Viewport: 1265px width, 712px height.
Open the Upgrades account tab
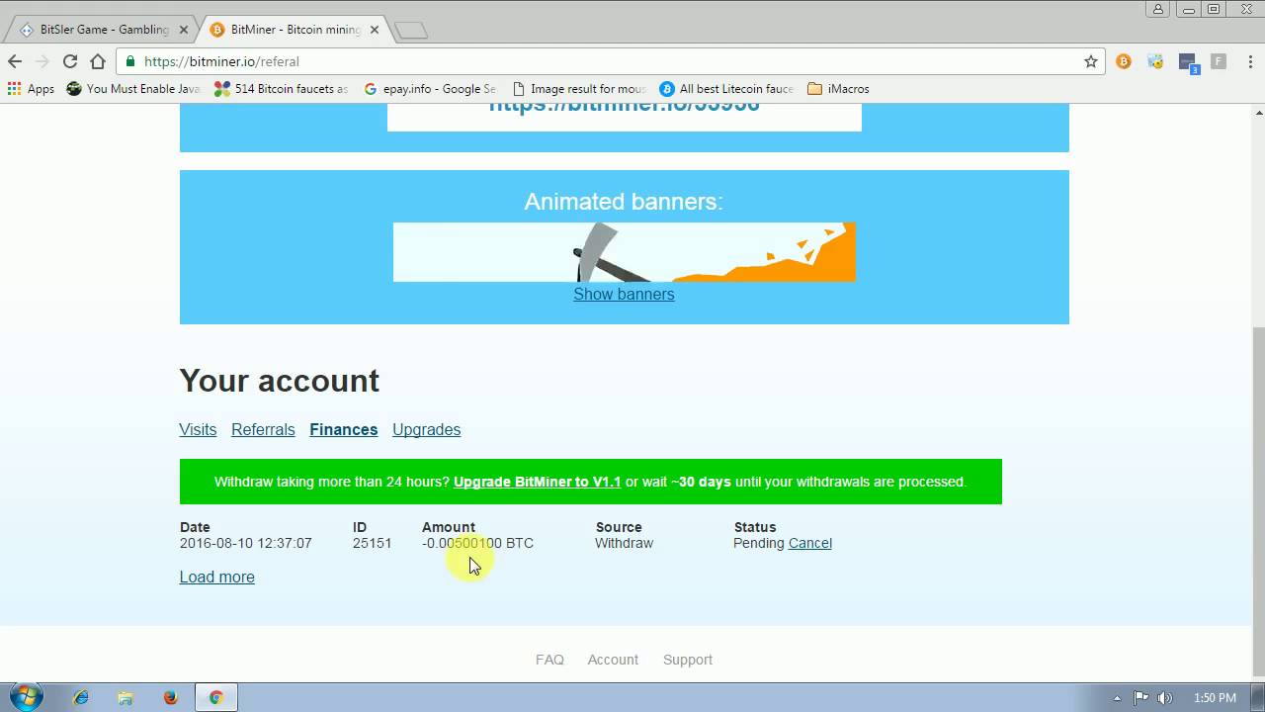(426, 429)
